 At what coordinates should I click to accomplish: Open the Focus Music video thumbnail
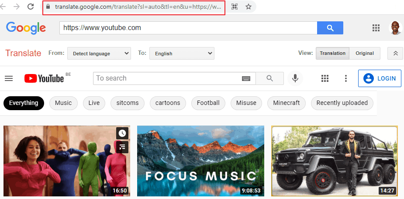click(200, 161)
